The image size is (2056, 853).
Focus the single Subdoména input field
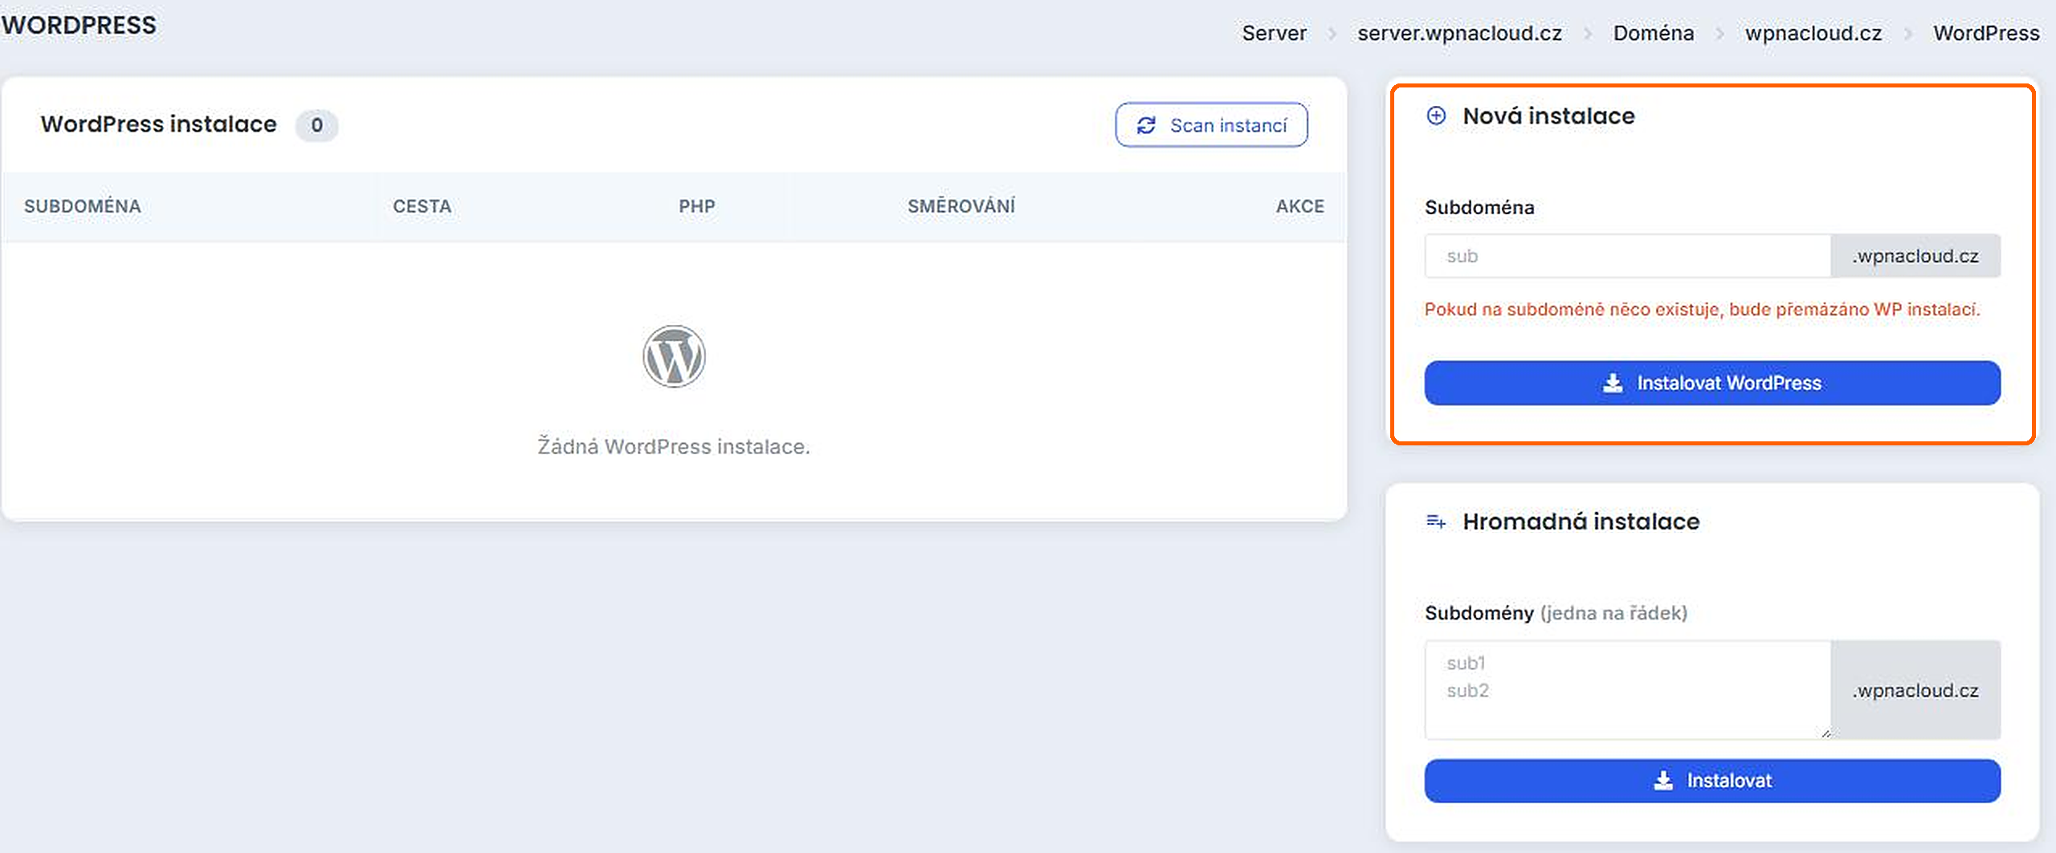coord(1628,256)
